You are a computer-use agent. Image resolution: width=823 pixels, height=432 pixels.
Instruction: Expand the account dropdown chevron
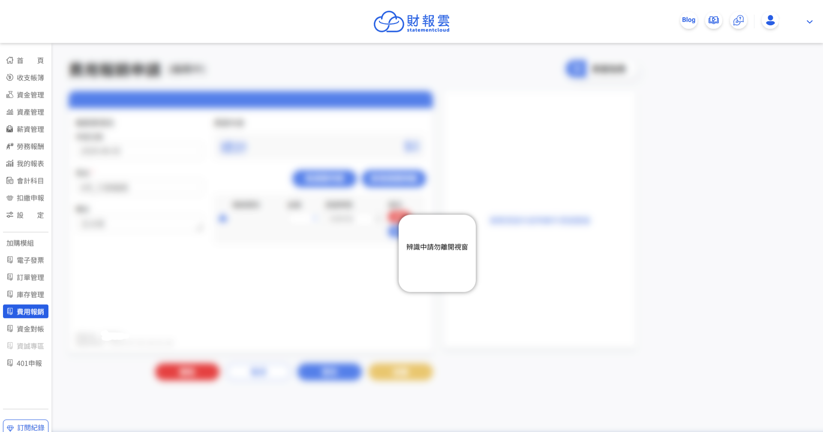pos(809,22)
